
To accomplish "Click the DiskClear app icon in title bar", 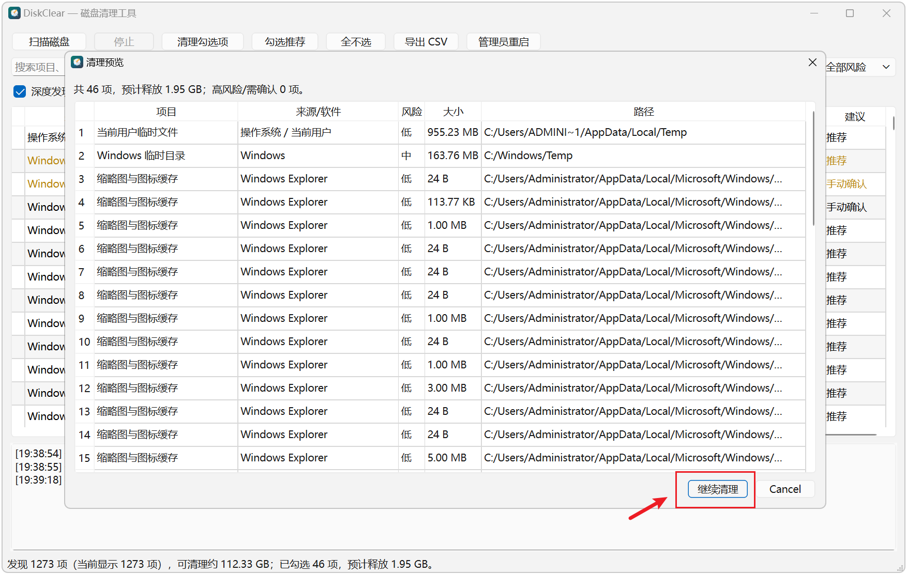I will click(x=14, y=13).
